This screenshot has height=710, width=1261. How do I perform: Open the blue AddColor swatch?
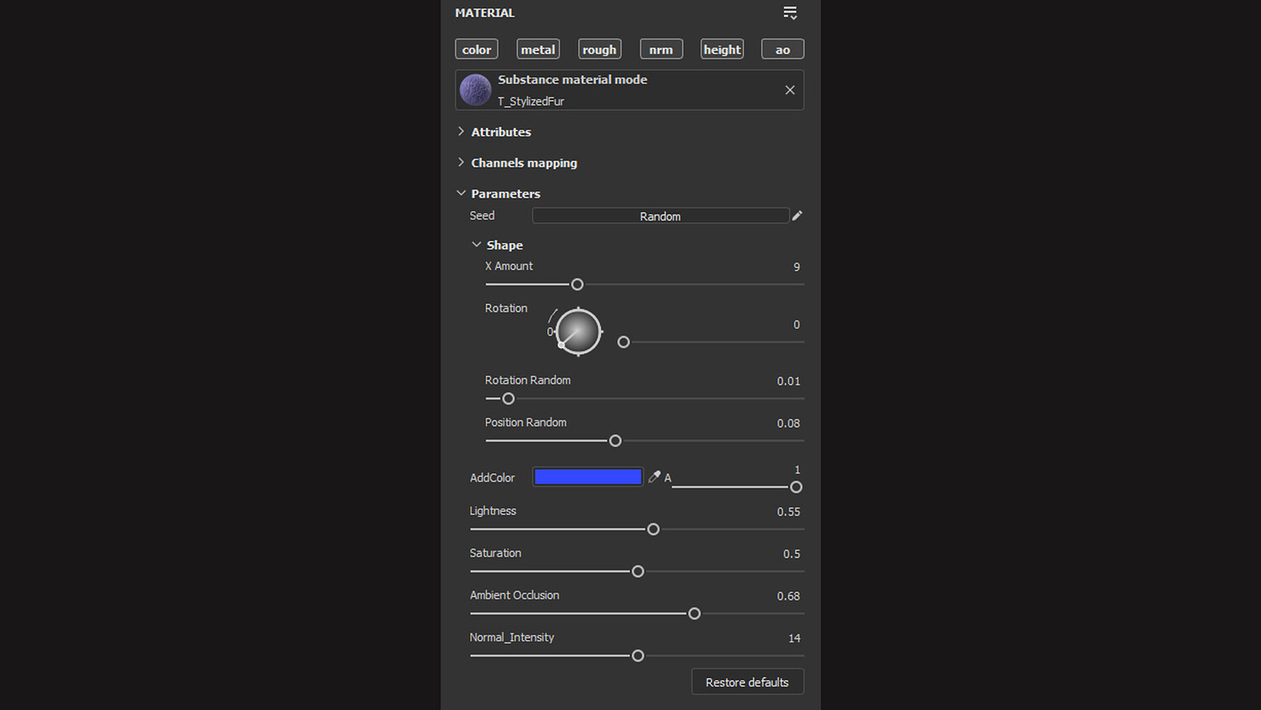click(588, 477)
